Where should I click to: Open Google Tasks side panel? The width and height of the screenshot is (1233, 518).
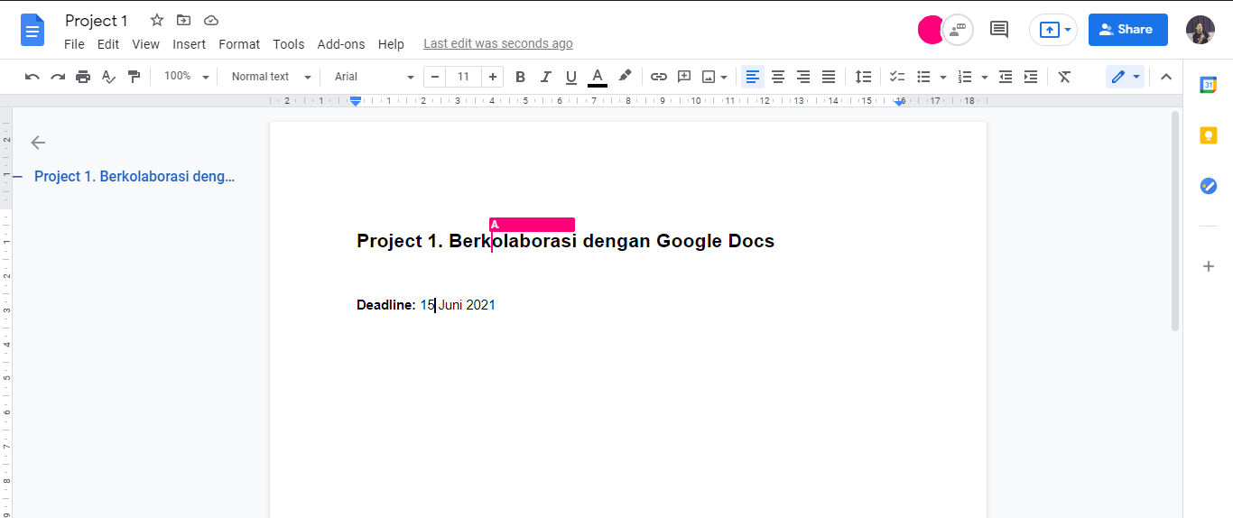[1209, 186]
